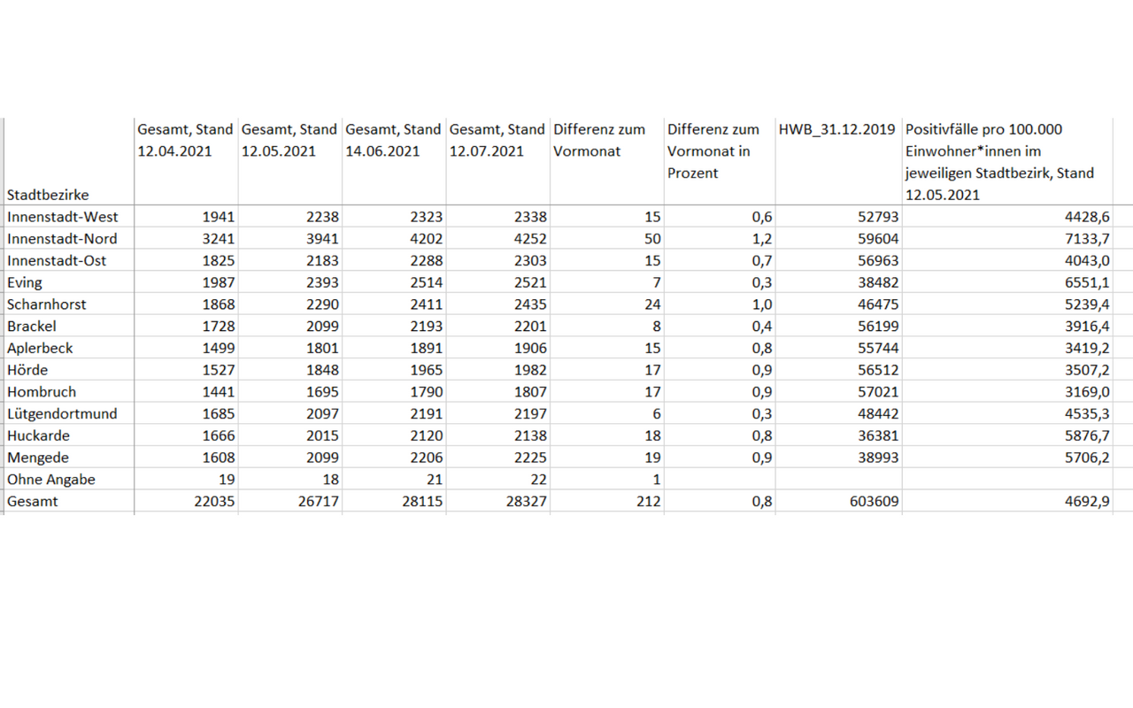Select the Huckarde incidence value 5876,7
This screenshot has width=1133, height=708.
pyautogui.click(x=1086, y=435)
